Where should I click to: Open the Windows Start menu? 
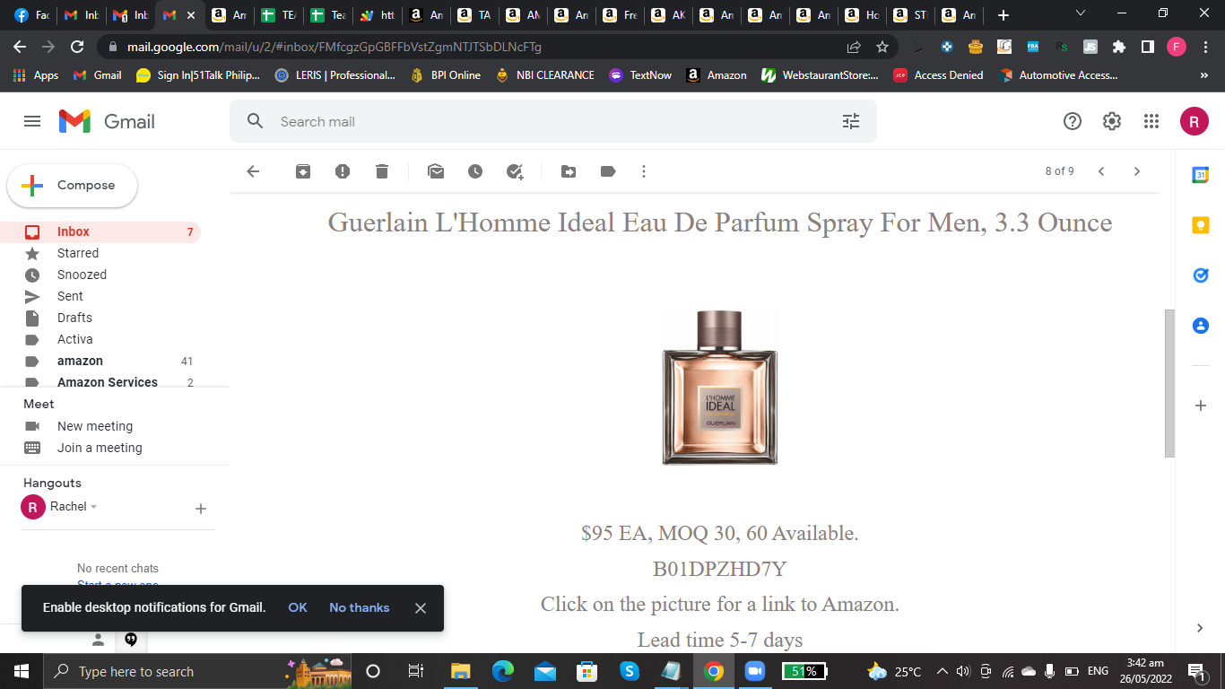click(x=21, y=671)
